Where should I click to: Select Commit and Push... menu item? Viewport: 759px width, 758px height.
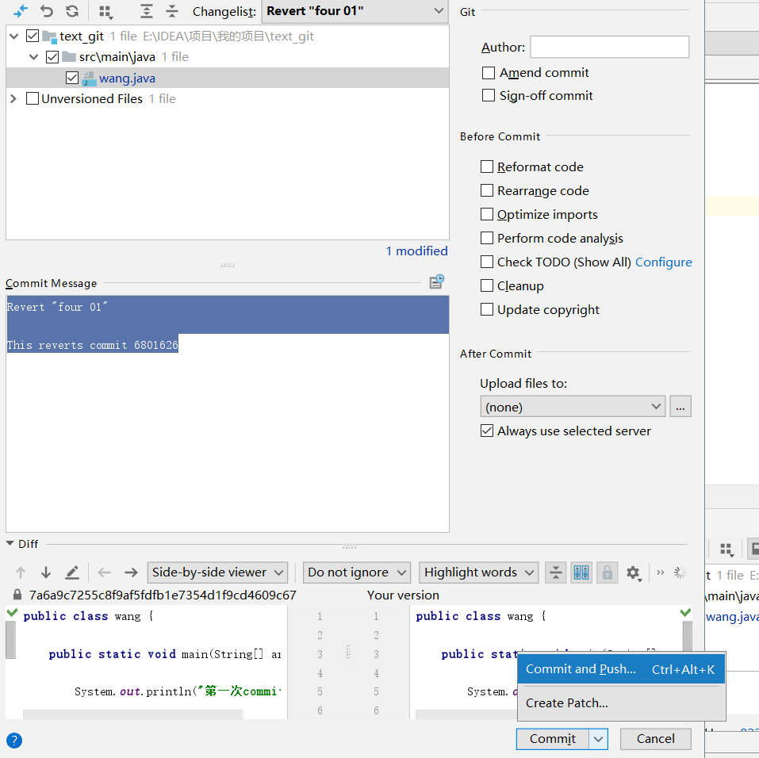pyautogui.click(x=621, y=669)
